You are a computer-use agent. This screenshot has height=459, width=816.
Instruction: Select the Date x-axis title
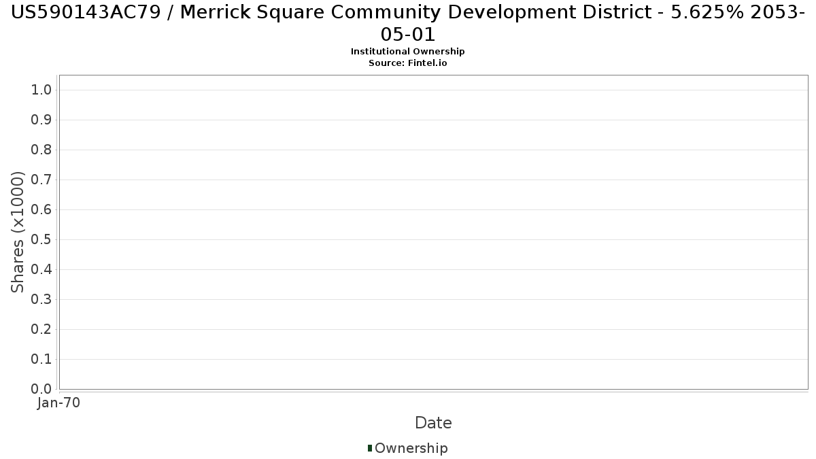(x=433, y=423)
